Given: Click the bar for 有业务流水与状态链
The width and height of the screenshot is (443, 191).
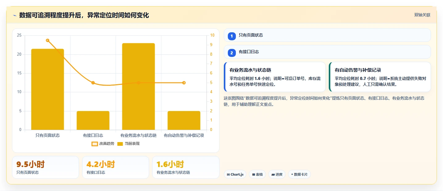Looking at the screenshot, I should (138, 86).
